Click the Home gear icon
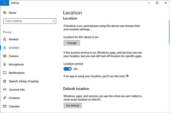Screen dimensions: 170x113 click(5, 13)
